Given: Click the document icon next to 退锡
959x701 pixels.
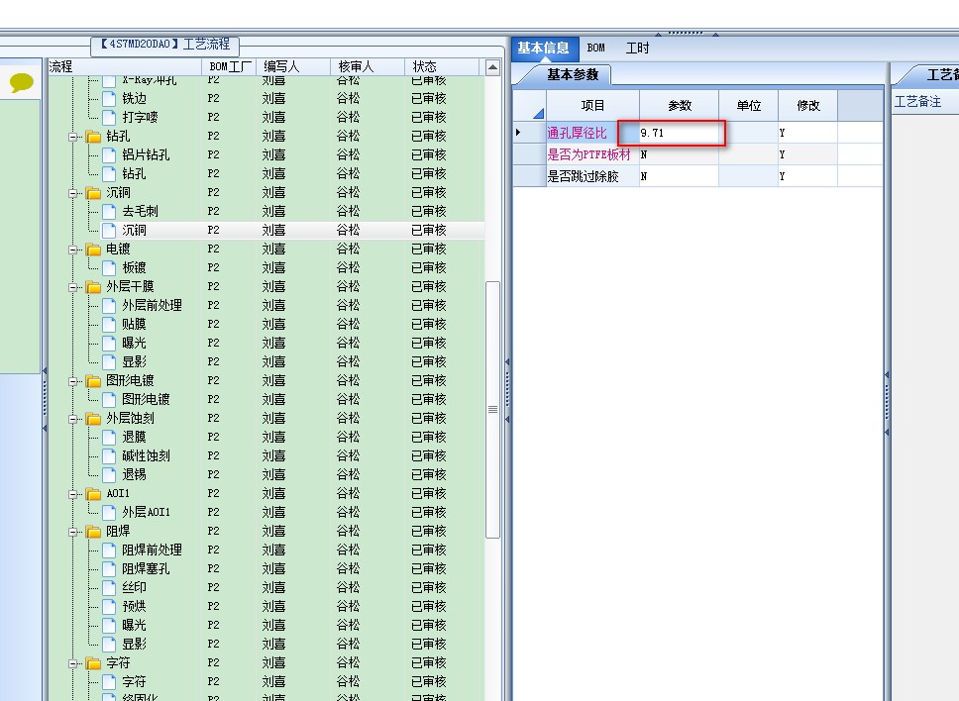Looking at the screenshot, I should 109,475.
